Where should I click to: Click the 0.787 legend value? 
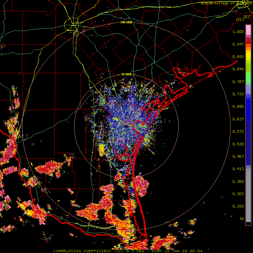(238, 82)
